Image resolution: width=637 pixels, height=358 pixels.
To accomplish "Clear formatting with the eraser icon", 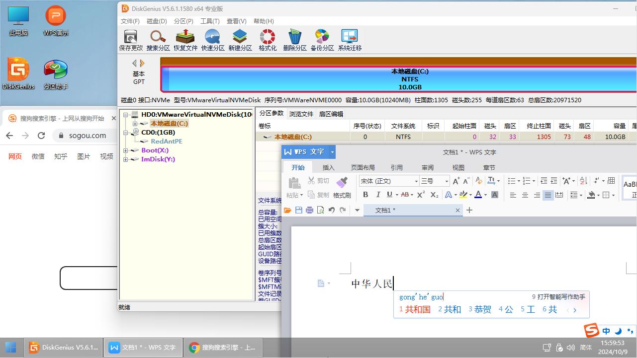I will [479, 181].
